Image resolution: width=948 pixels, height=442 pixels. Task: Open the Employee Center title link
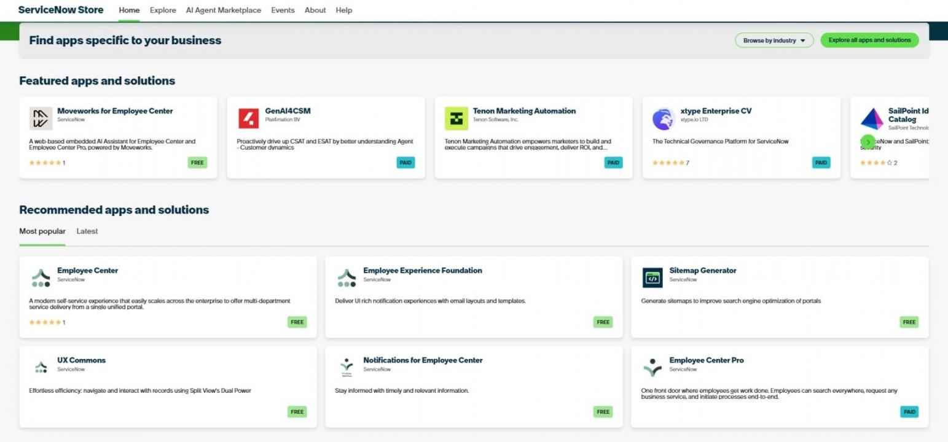tap(87, 271)
